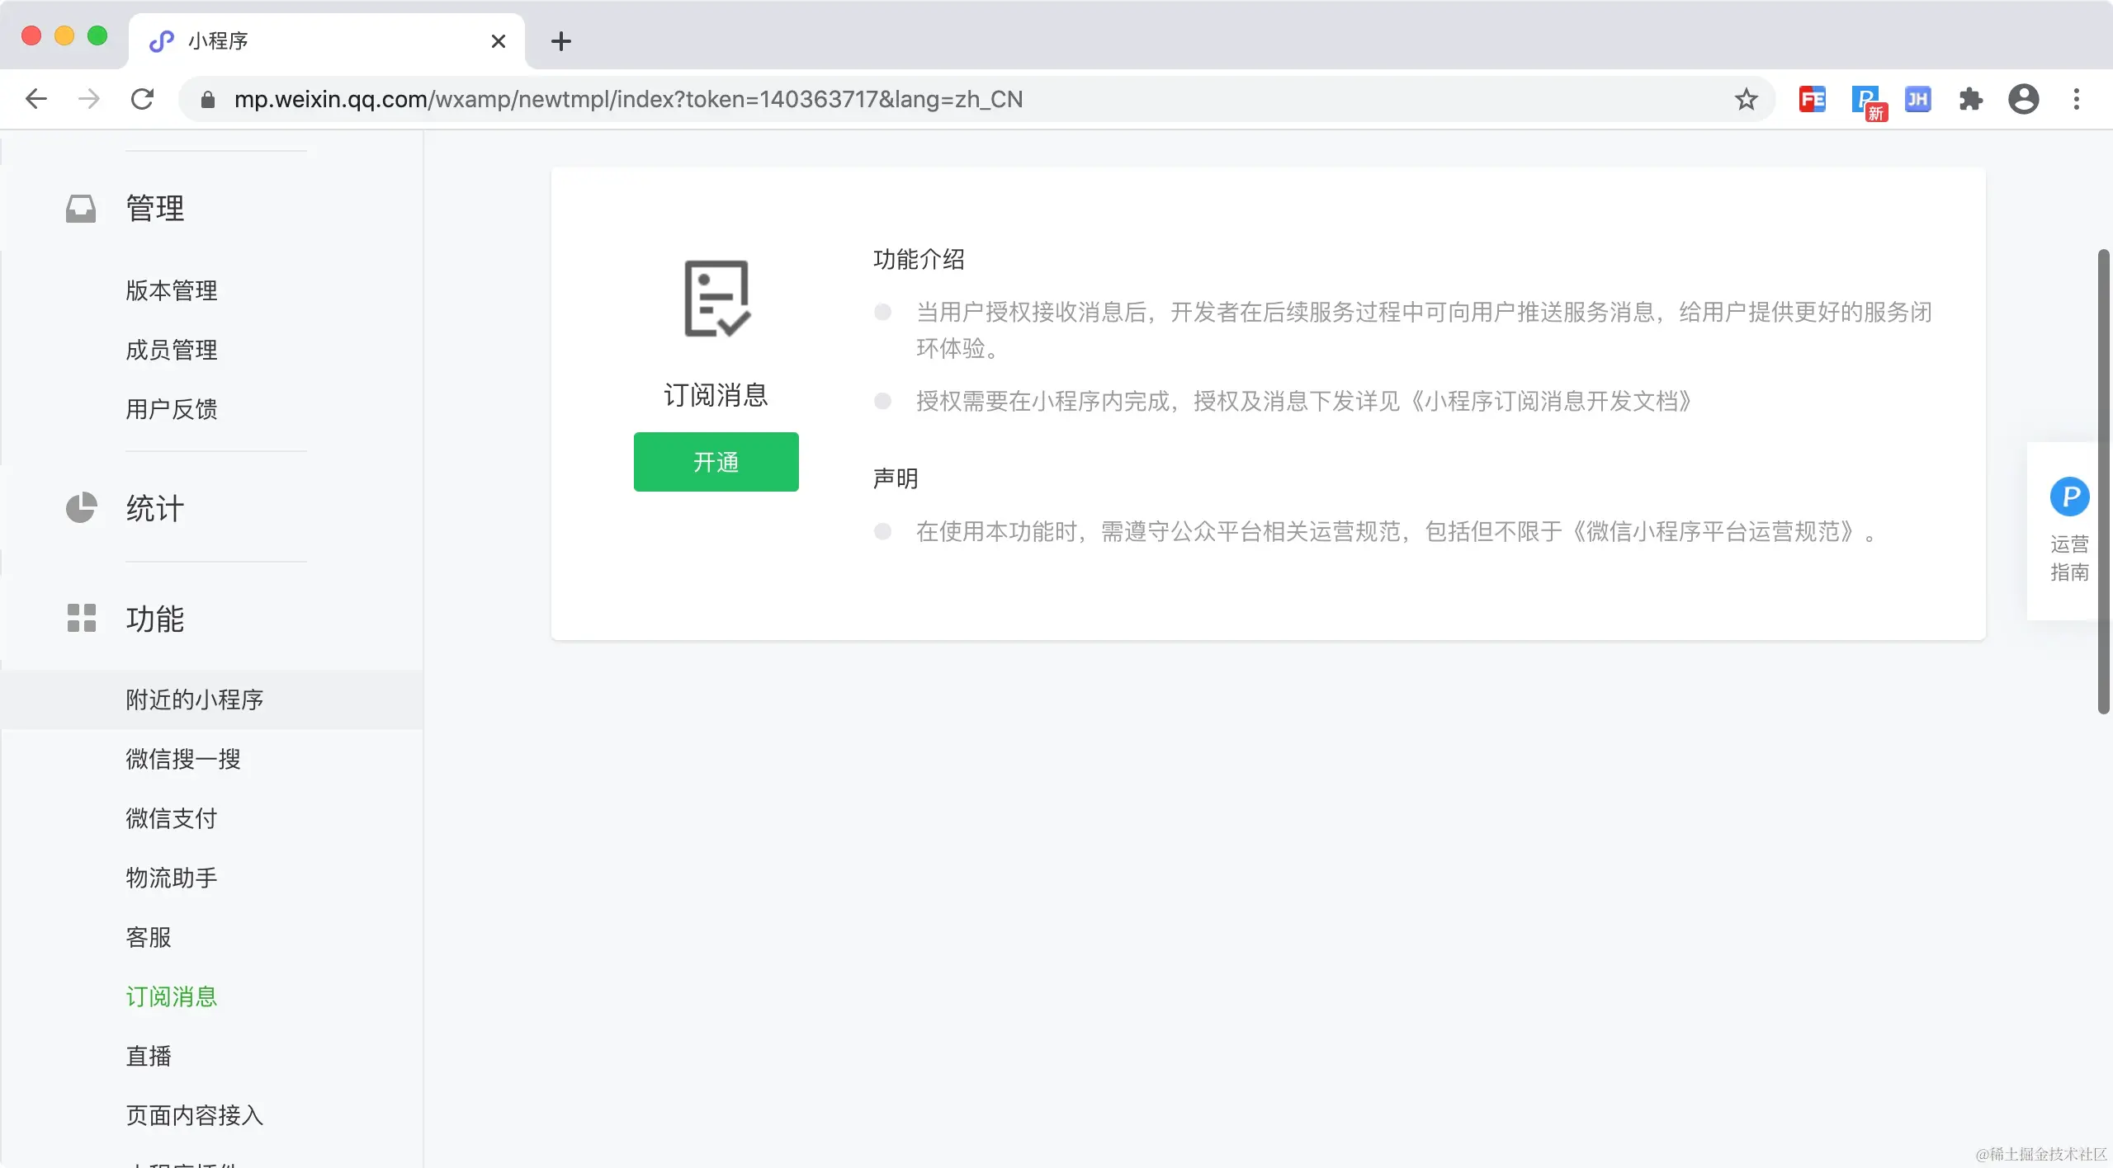Screen dimensions: 2113x1168
Task: Click the address bar URL field
Action: point(627,100)
